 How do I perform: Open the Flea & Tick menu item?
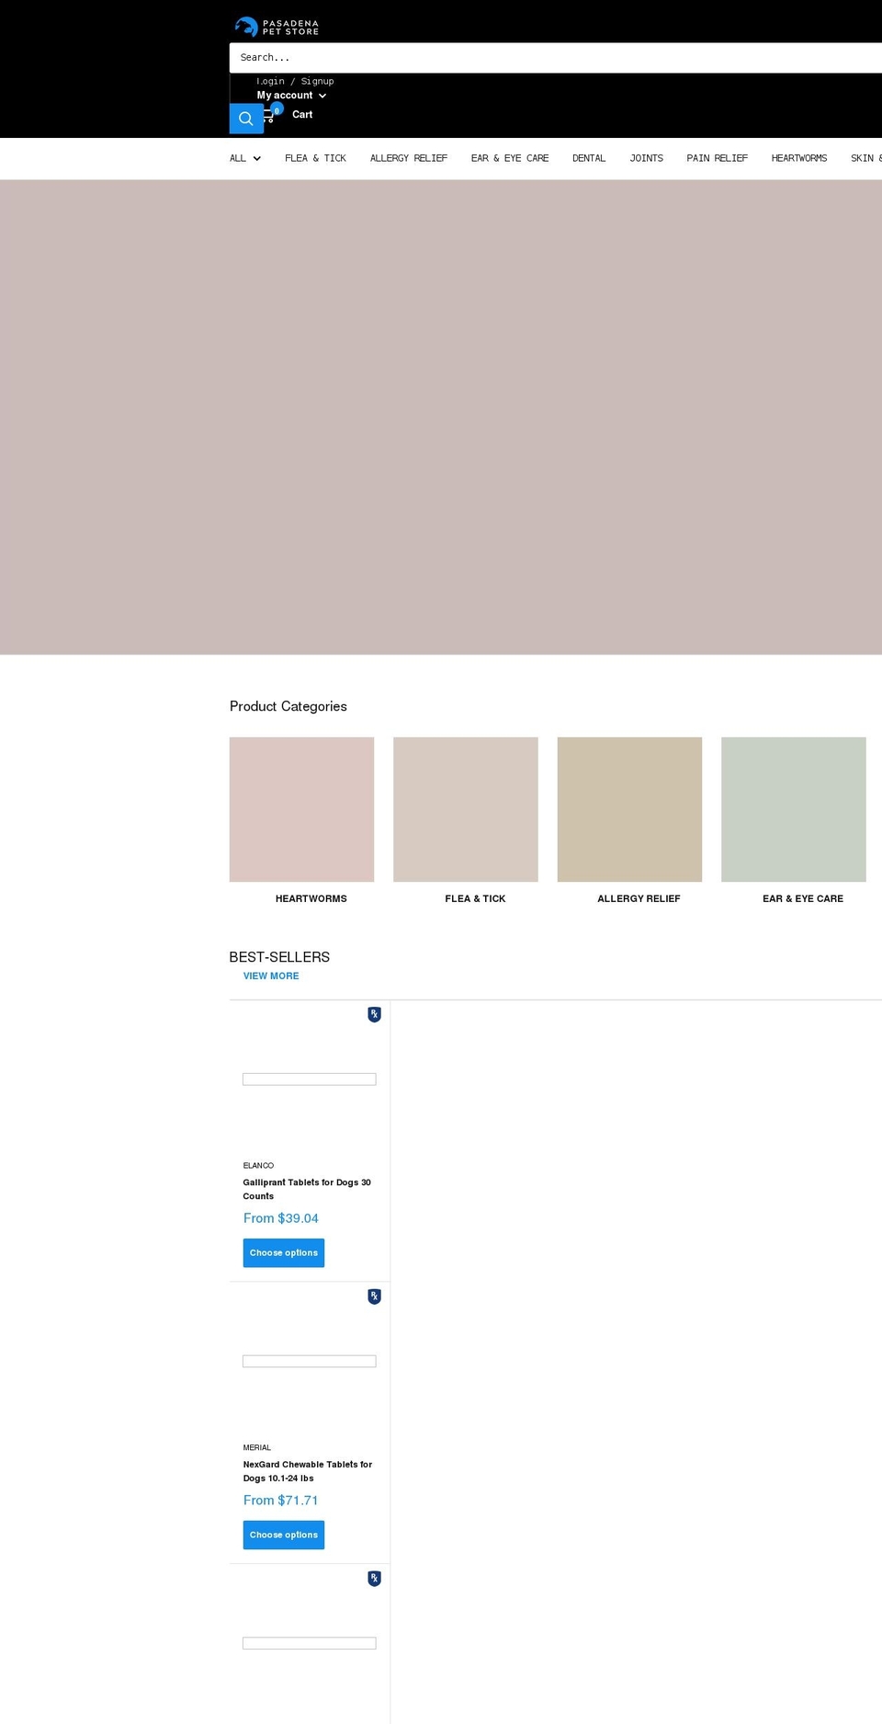[x=315, y=158]
